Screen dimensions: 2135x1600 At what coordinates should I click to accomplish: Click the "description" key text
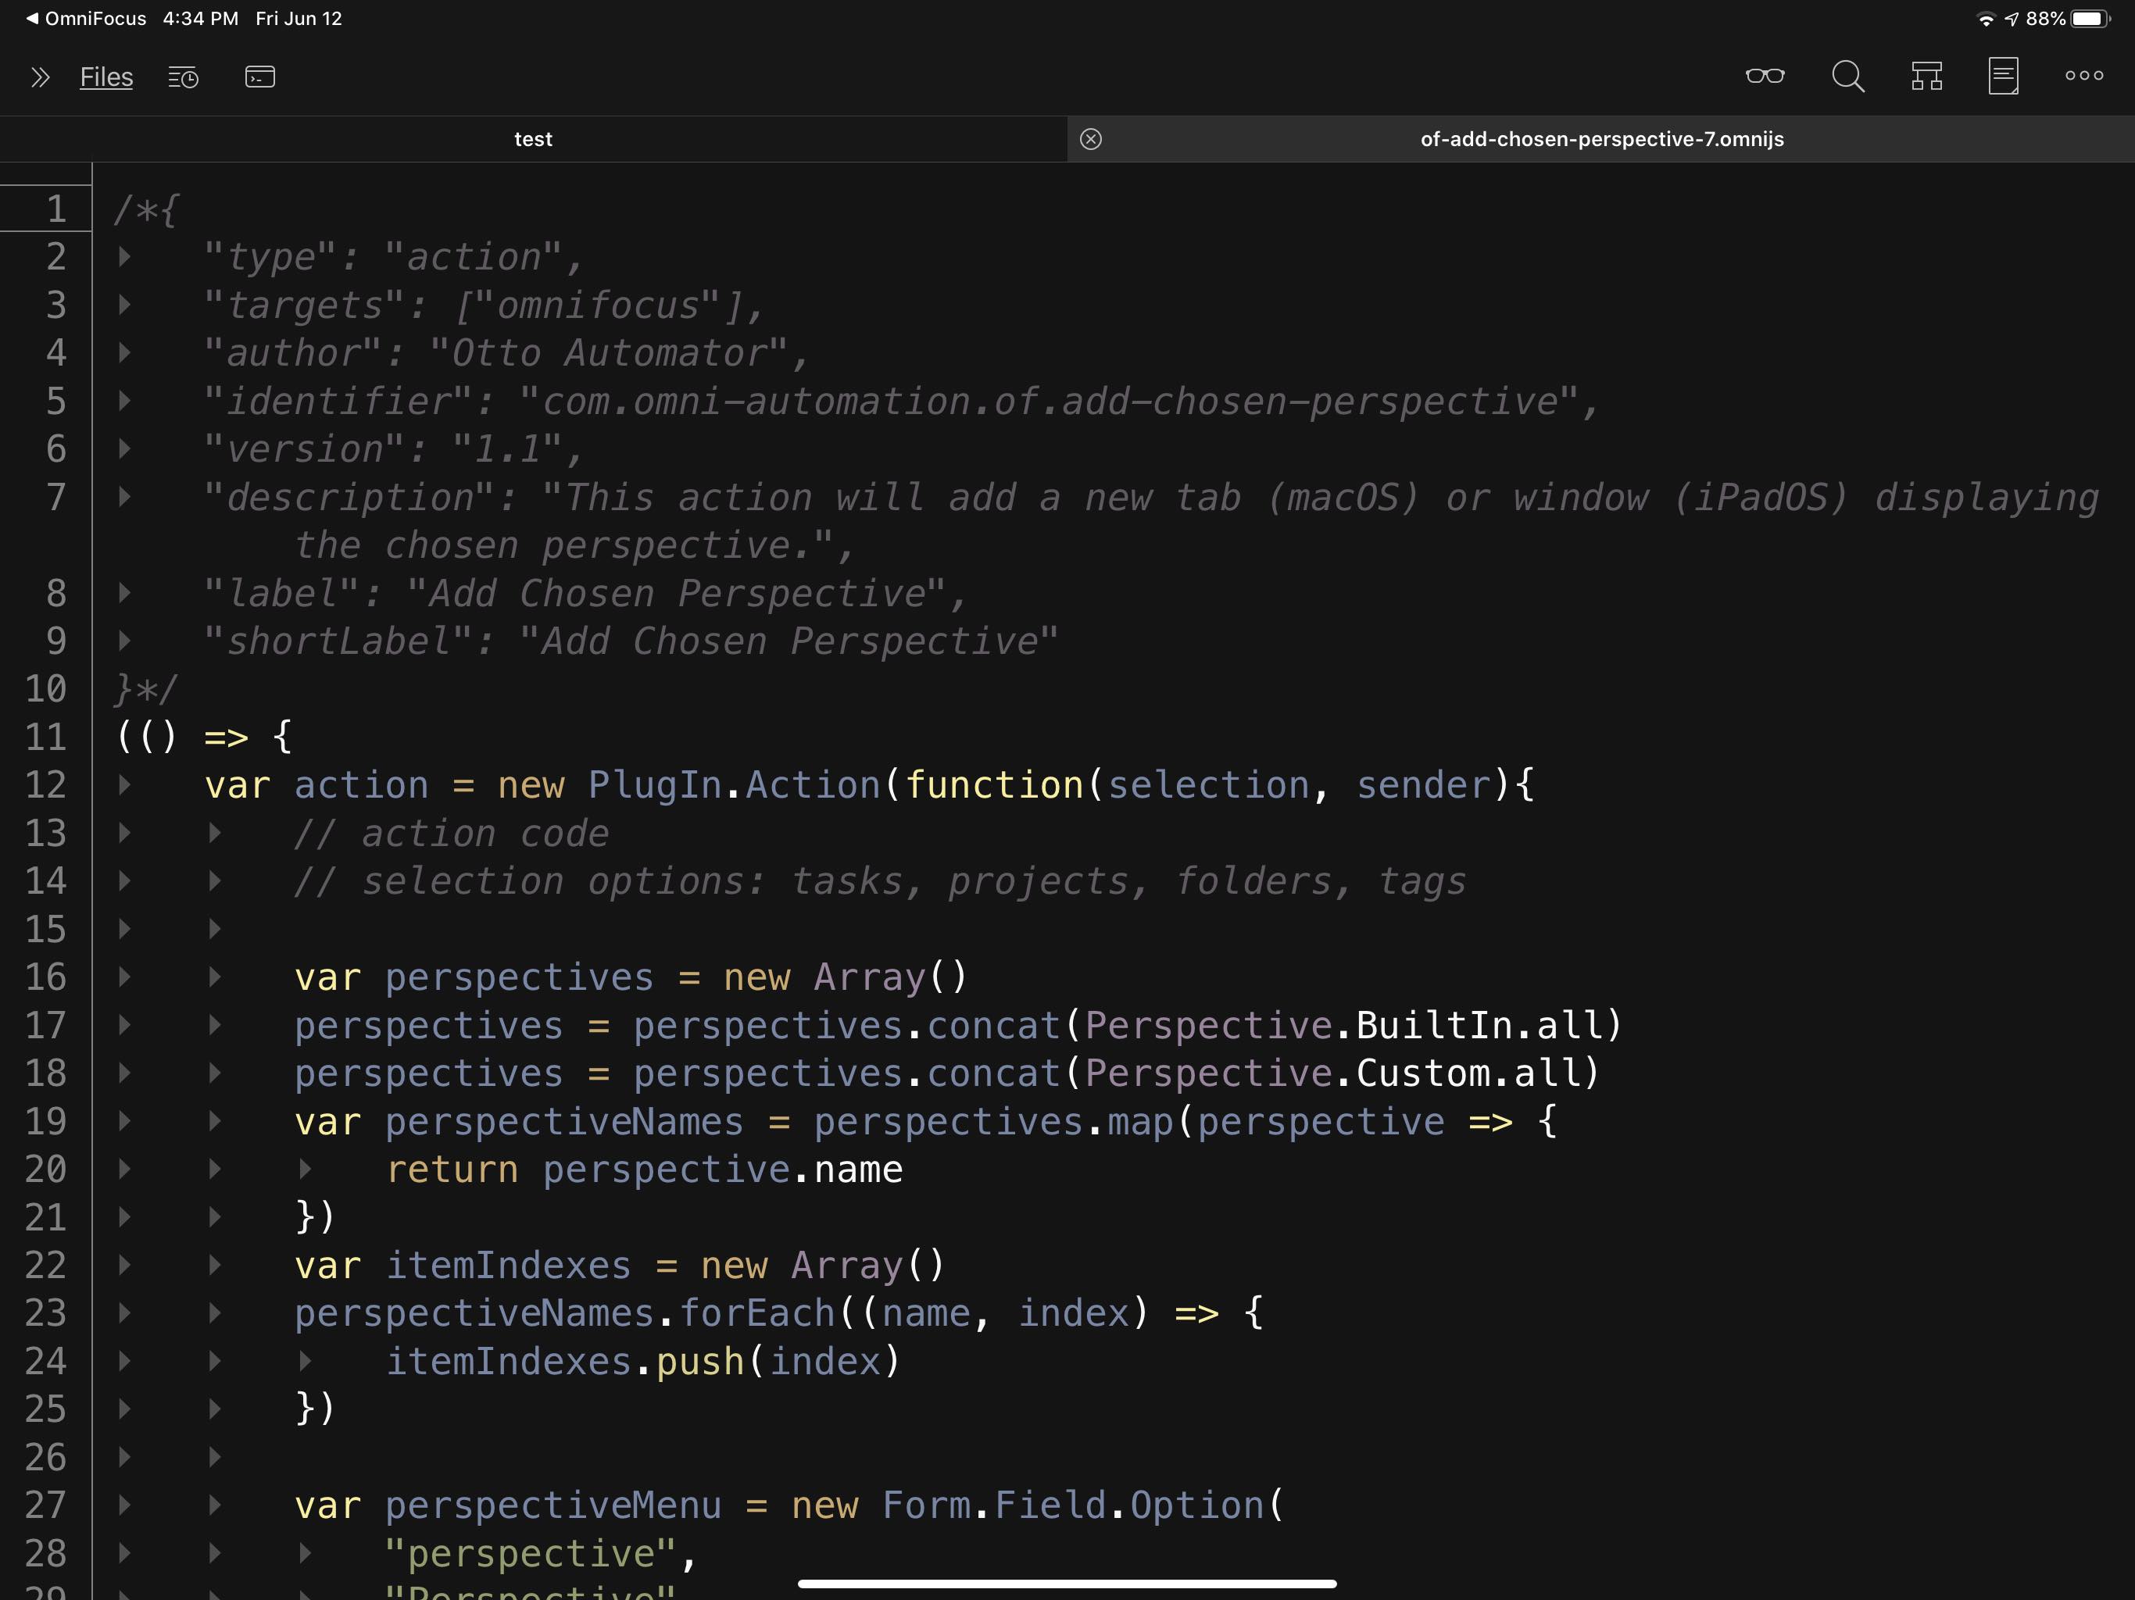349,498
